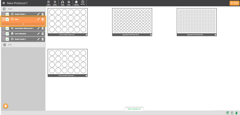Open the hamburger main menu
This screenshot has height=115, width=240.
point(4,3)
